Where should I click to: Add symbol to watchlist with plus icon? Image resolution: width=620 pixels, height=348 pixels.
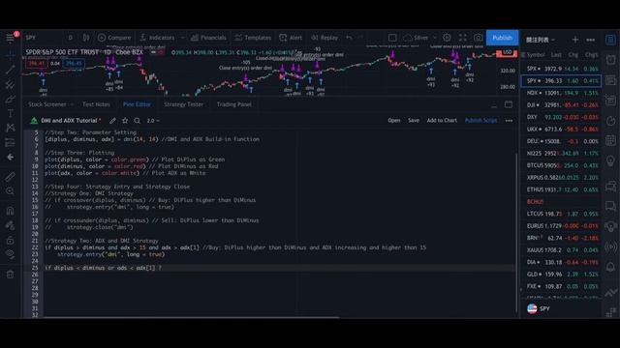pyautogui.click(x=575, y=40)
